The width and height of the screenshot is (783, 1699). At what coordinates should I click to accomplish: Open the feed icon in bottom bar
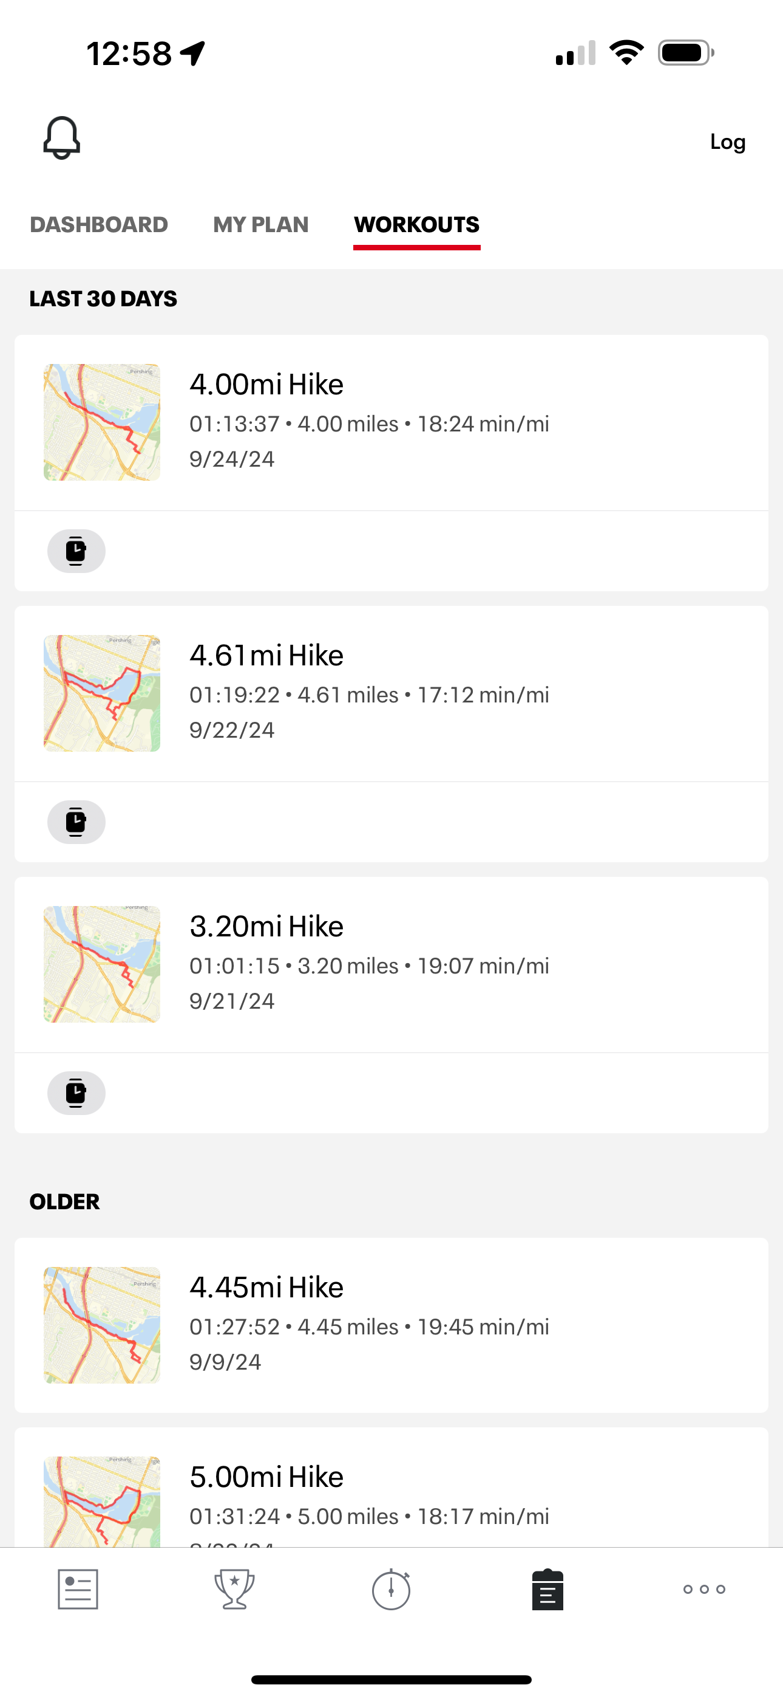(x=78, y=1590)
